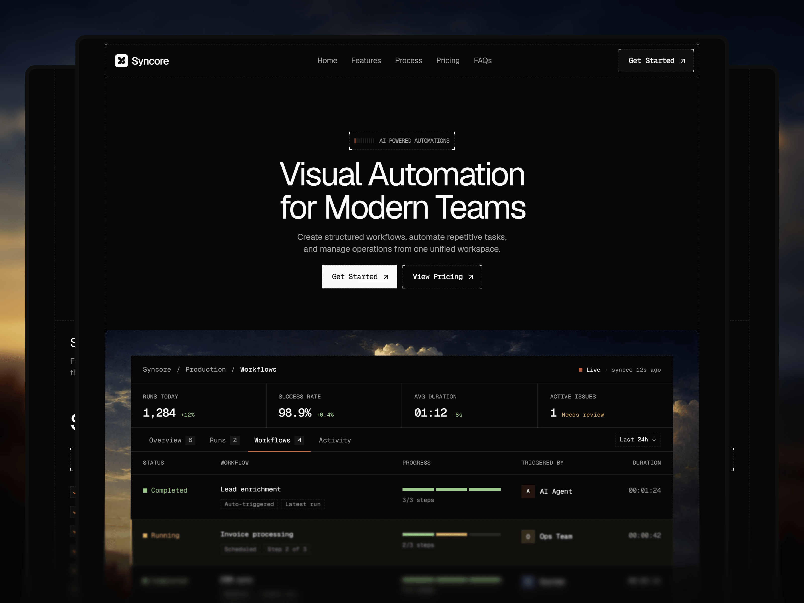The image size is (804, 603).
Task: Click the Progress column header
Action: pos(416,463)
